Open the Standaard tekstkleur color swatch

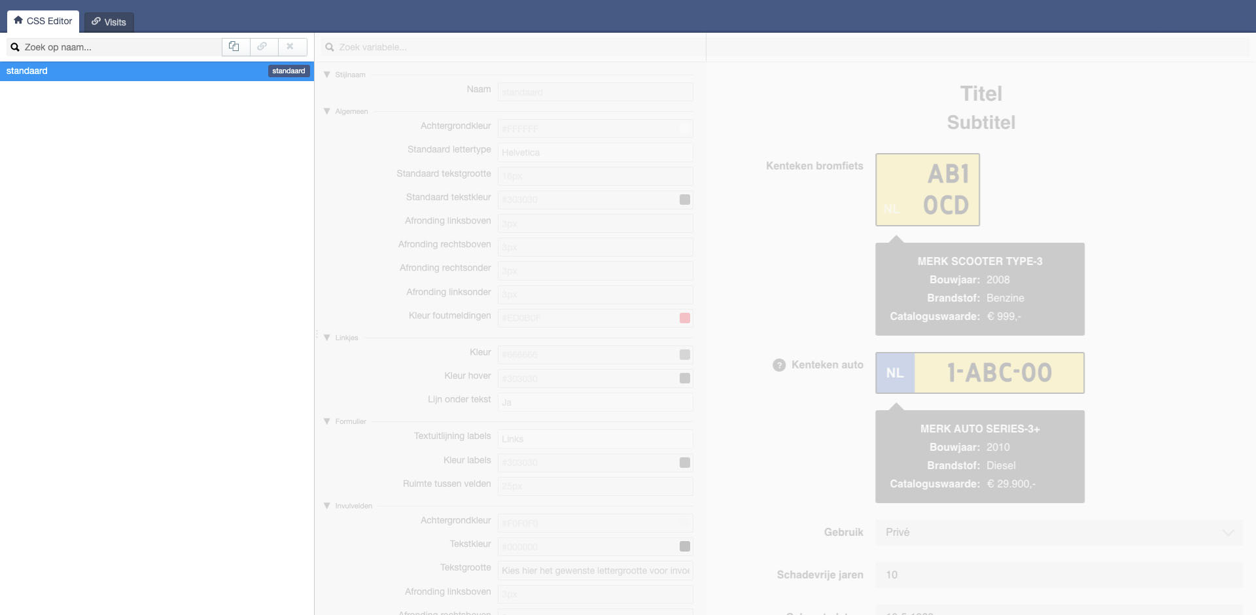pyautogui.click(x=684, y=200)
